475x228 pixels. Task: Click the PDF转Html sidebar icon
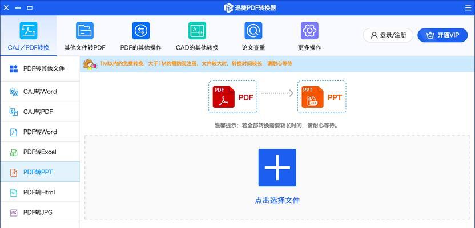pos(14,192)
